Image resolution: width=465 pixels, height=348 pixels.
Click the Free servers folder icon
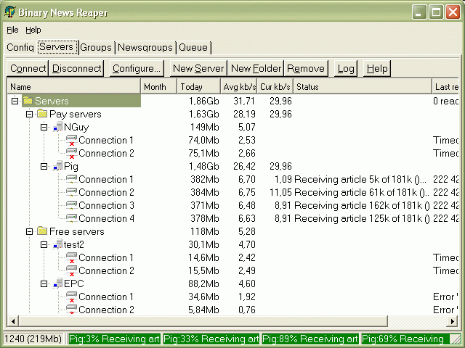[42, 231]
